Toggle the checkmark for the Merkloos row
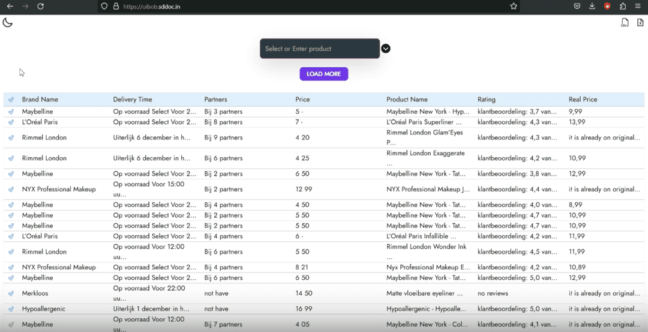This screenshot has height=332, width=648. pyautogui.click(x=11, y=293)
